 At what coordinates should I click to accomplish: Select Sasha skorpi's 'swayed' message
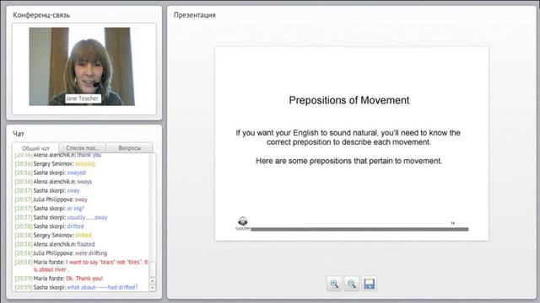pos(51,173)
